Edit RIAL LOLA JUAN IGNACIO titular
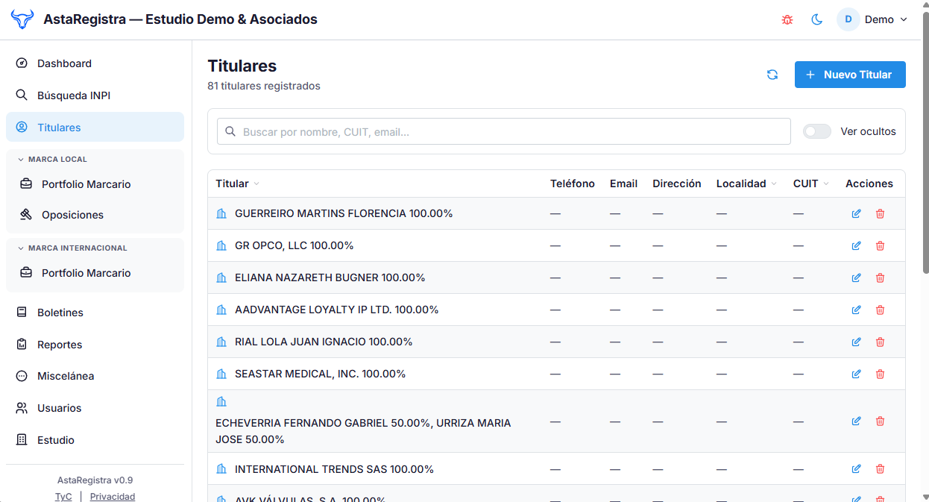 point(856,342)
